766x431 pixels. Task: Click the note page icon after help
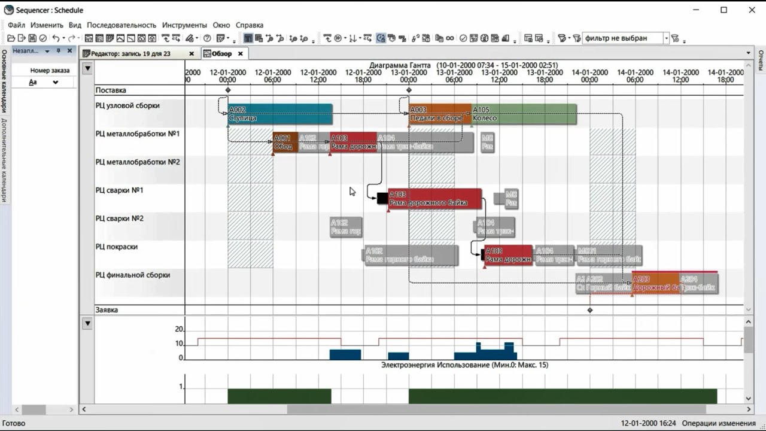click(x=221, y=38)
